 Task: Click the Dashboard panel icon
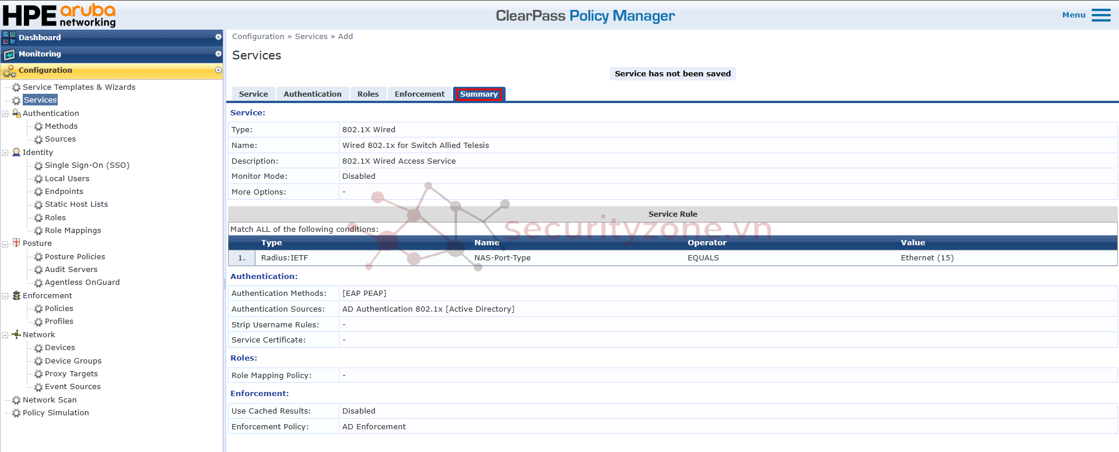pyautogui.click(x=9, y=38)
